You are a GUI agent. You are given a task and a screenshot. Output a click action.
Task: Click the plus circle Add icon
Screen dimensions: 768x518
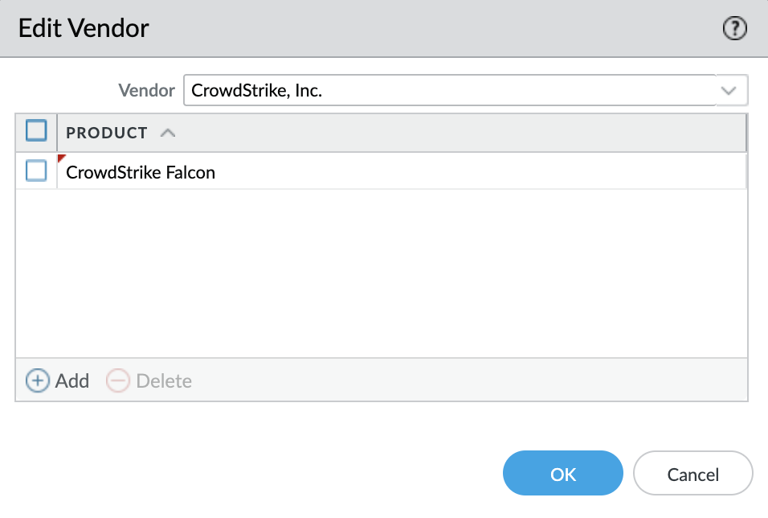pyautogui.click(x=37, y=380)
